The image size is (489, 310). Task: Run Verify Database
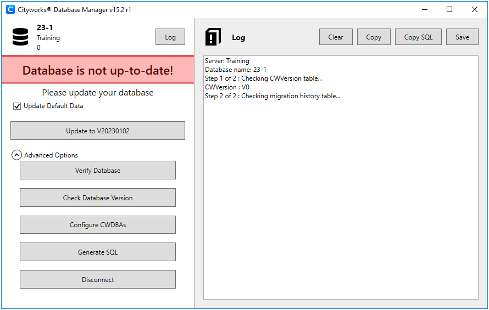(x=98, y=171)
